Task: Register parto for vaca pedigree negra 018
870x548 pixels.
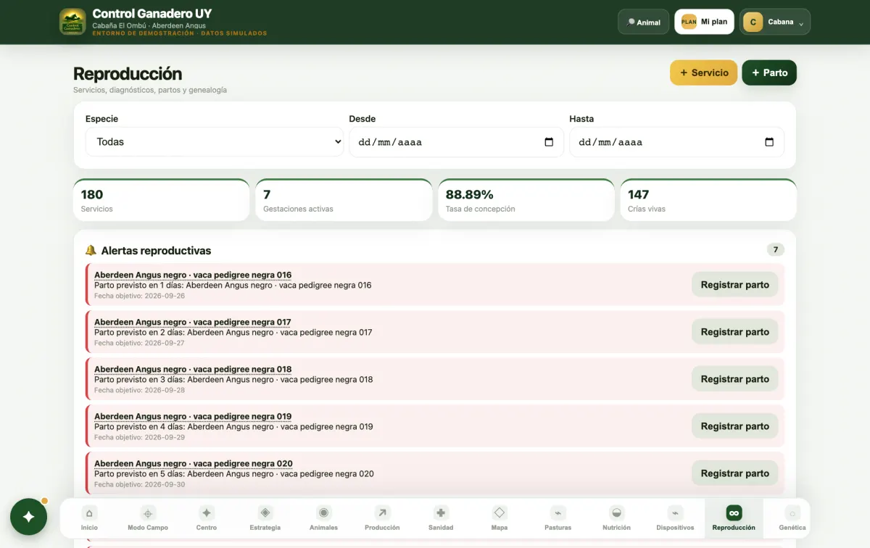Action: (735, 379)
